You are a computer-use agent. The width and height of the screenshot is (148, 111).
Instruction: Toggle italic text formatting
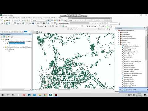pyautogui.click(x=89, y=26)
